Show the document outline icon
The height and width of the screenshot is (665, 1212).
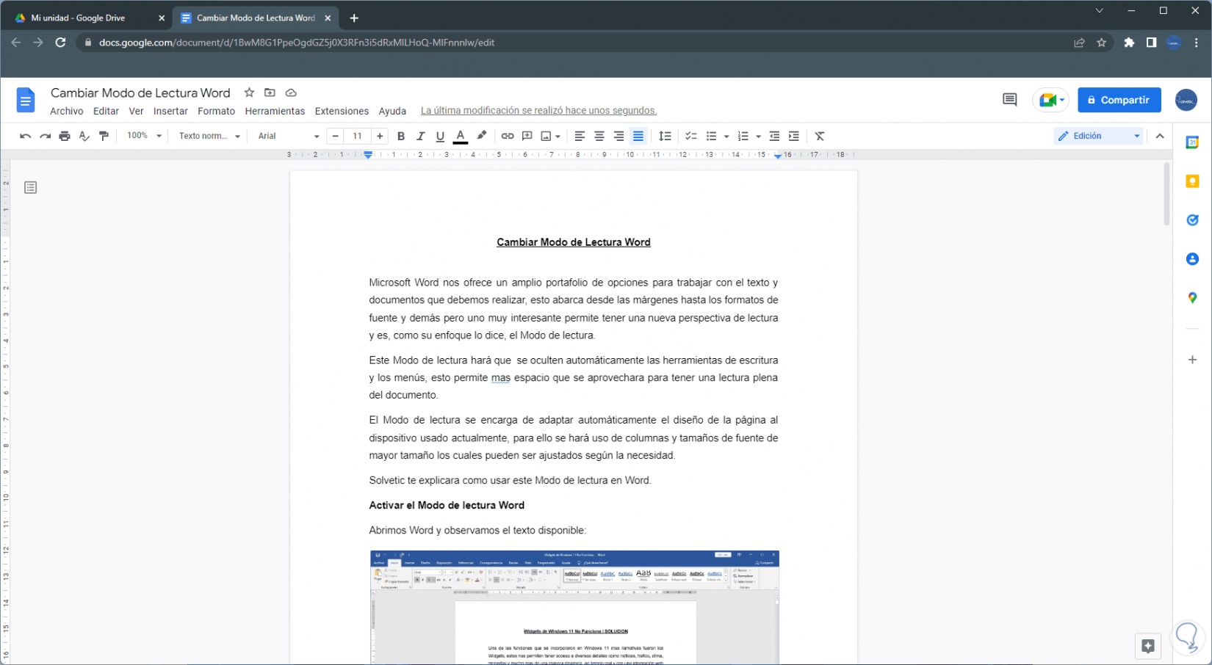tap(30, 188)
